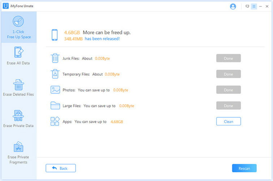This screenshot has width=273, height=181.
Task: Select the Erase All Data phone icon
Action: tap(19, 52)
